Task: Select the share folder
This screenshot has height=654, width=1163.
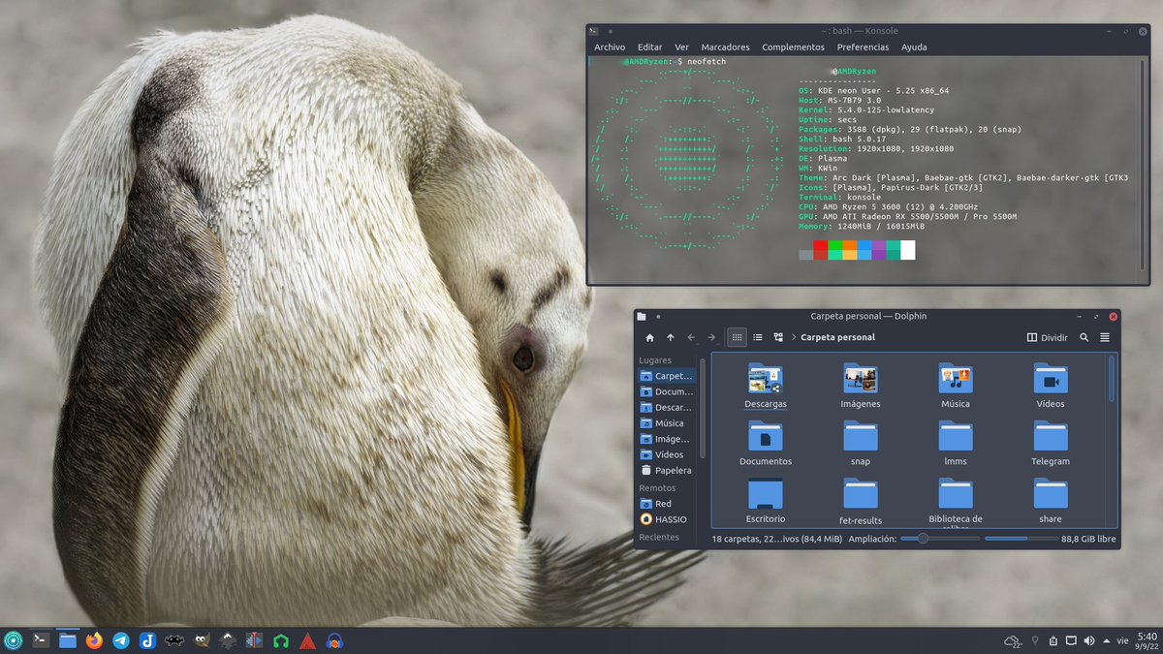Action: pyautogui.click(x=1051, y=494)
